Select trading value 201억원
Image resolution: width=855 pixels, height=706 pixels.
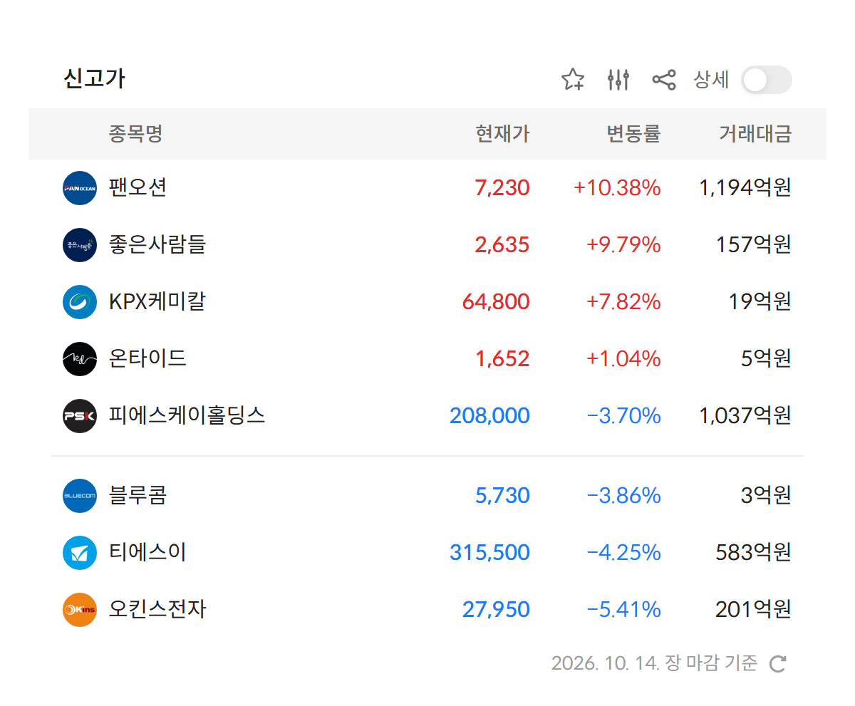pyautogui.click(x=754, y=610)
